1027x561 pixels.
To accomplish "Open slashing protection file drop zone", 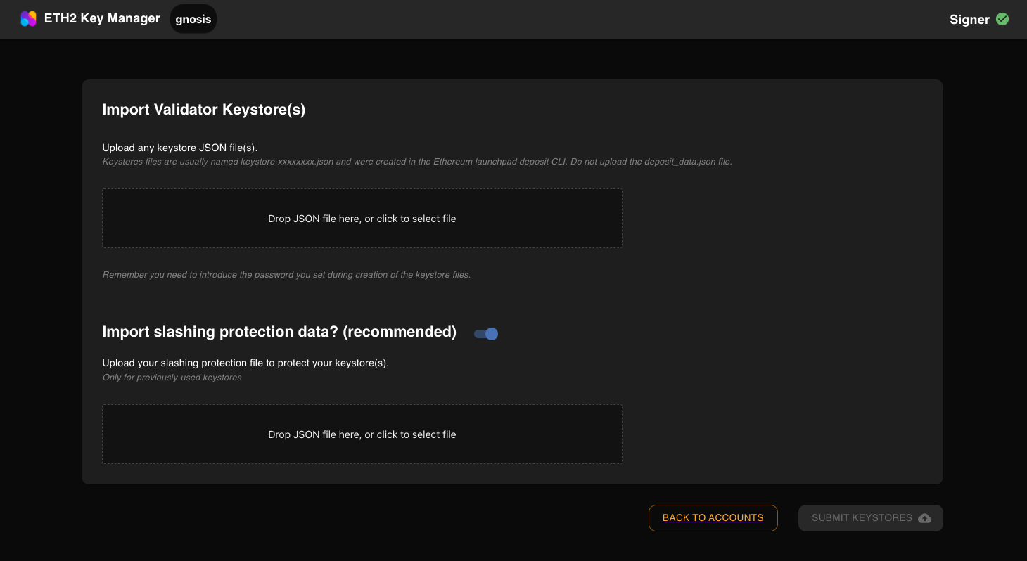I will (362, 434).
